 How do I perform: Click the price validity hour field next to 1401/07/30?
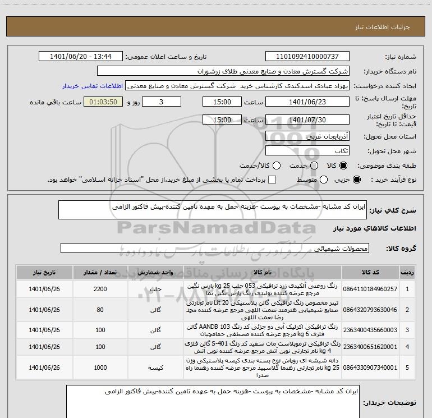222,120
